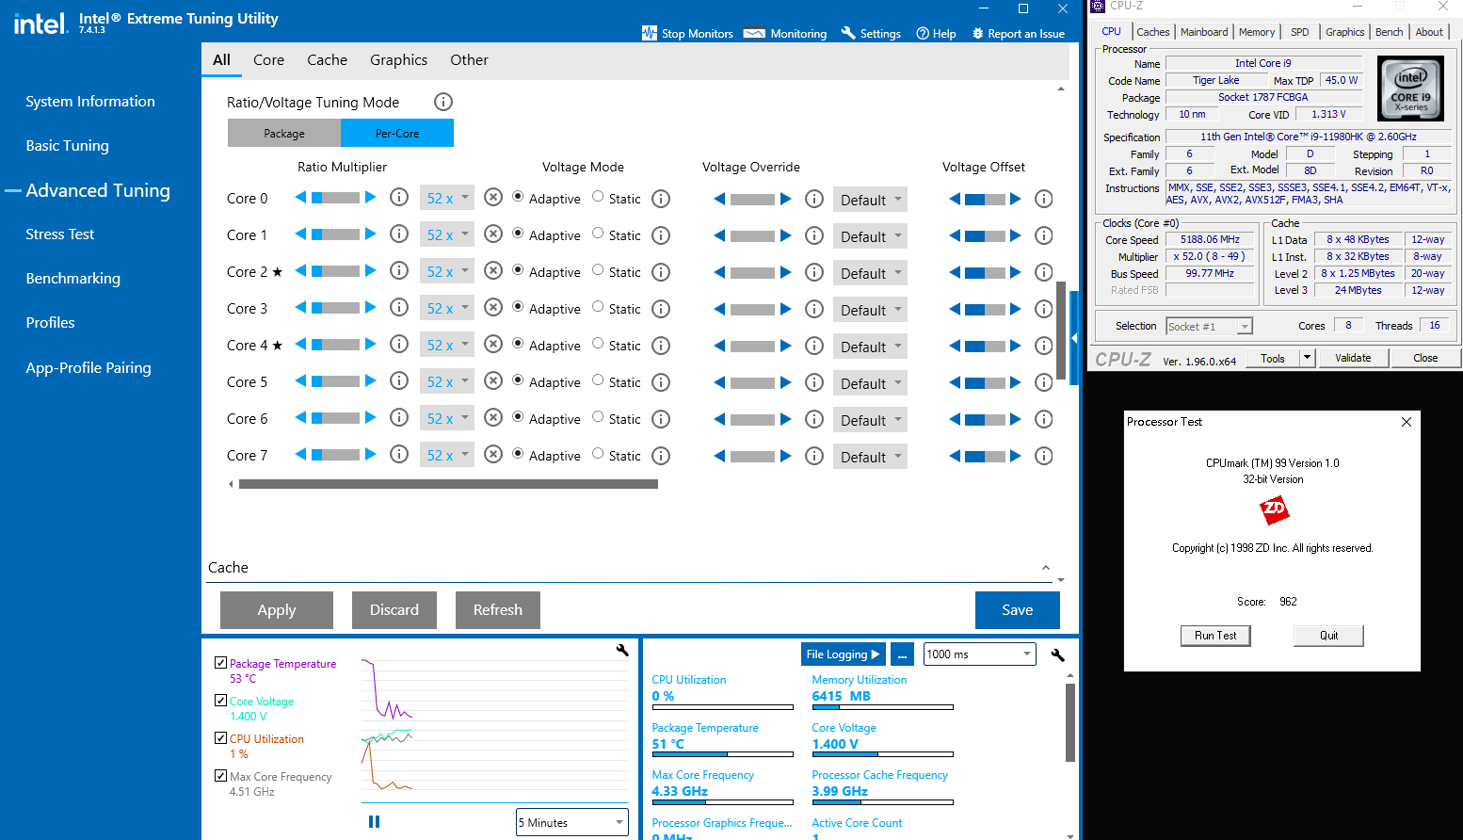Open the 5 Minutes time range dropdown
The width and height of the screenshot is (1463, 840).
click(x=572, y=822)
